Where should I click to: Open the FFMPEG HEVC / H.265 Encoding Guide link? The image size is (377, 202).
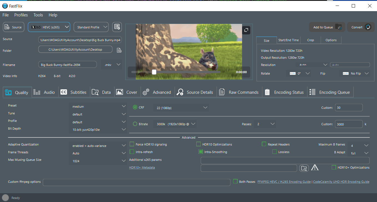[x=284, y=182]
